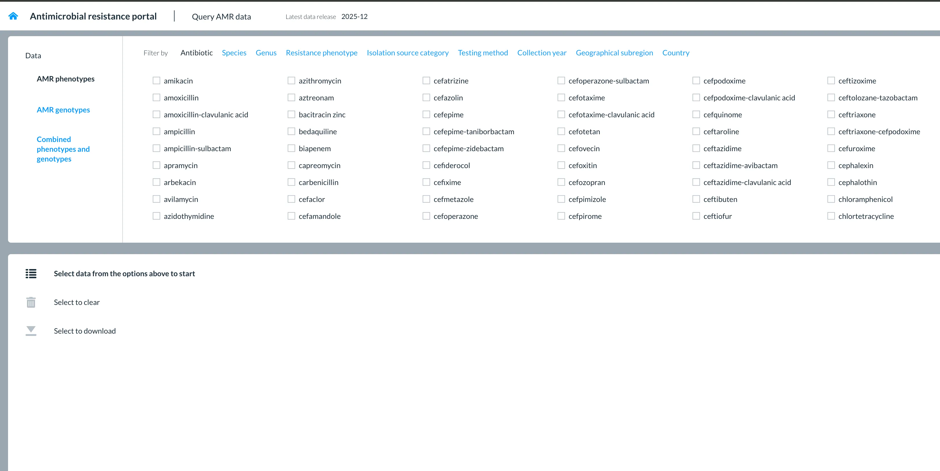This screenshot has width=940, height=471.
Task: Click the list icon beside Select data
Action: coord(31,273)
